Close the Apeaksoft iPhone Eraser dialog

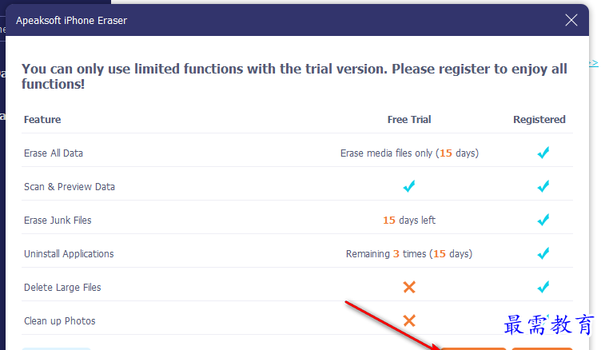pyautogui.click(x=571, y=20)
